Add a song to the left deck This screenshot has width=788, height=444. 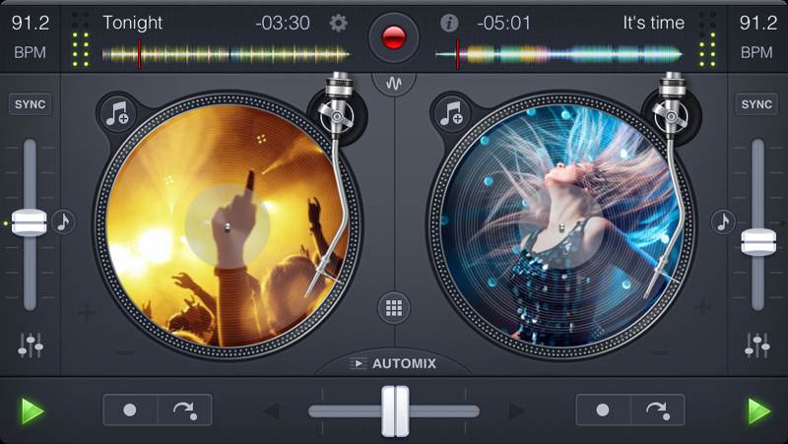[x=117, y=113]
